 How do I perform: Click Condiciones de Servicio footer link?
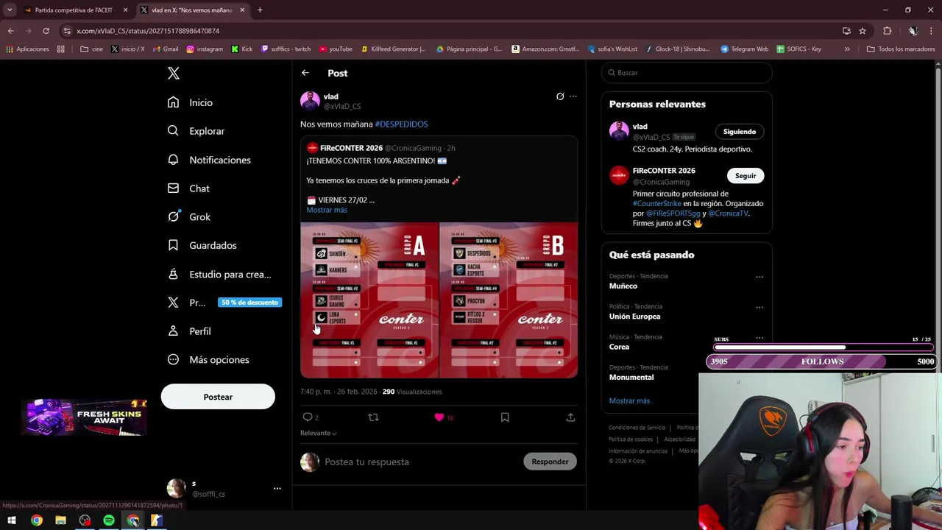(x=637, y=428)
